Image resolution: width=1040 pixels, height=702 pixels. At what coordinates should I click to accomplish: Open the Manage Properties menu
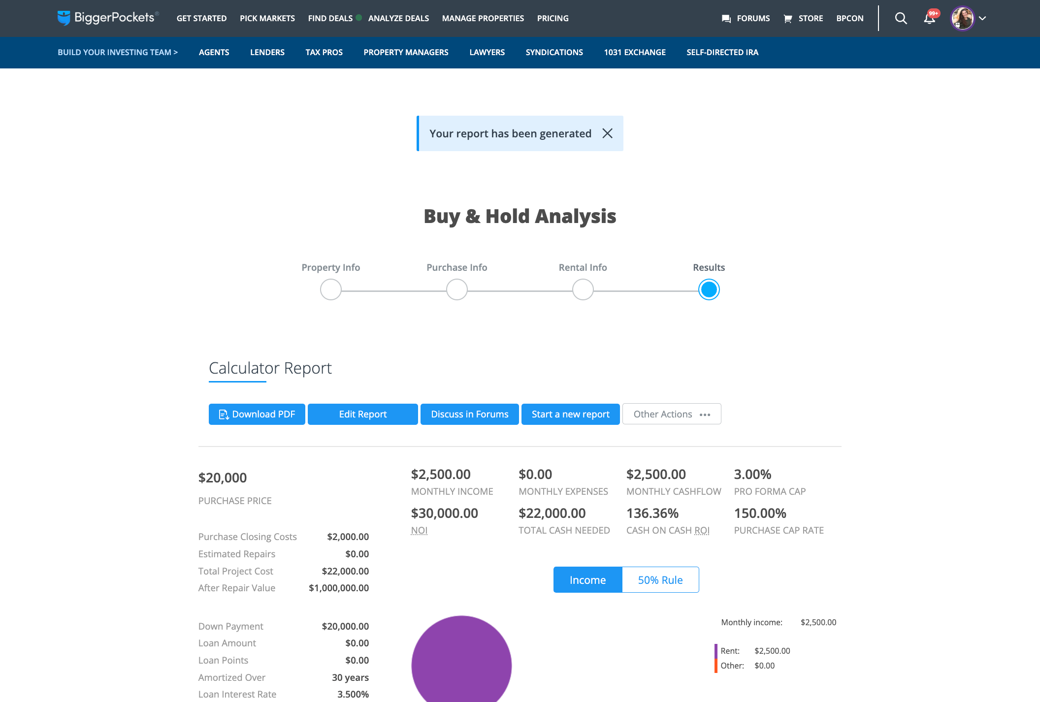point(483,18)
